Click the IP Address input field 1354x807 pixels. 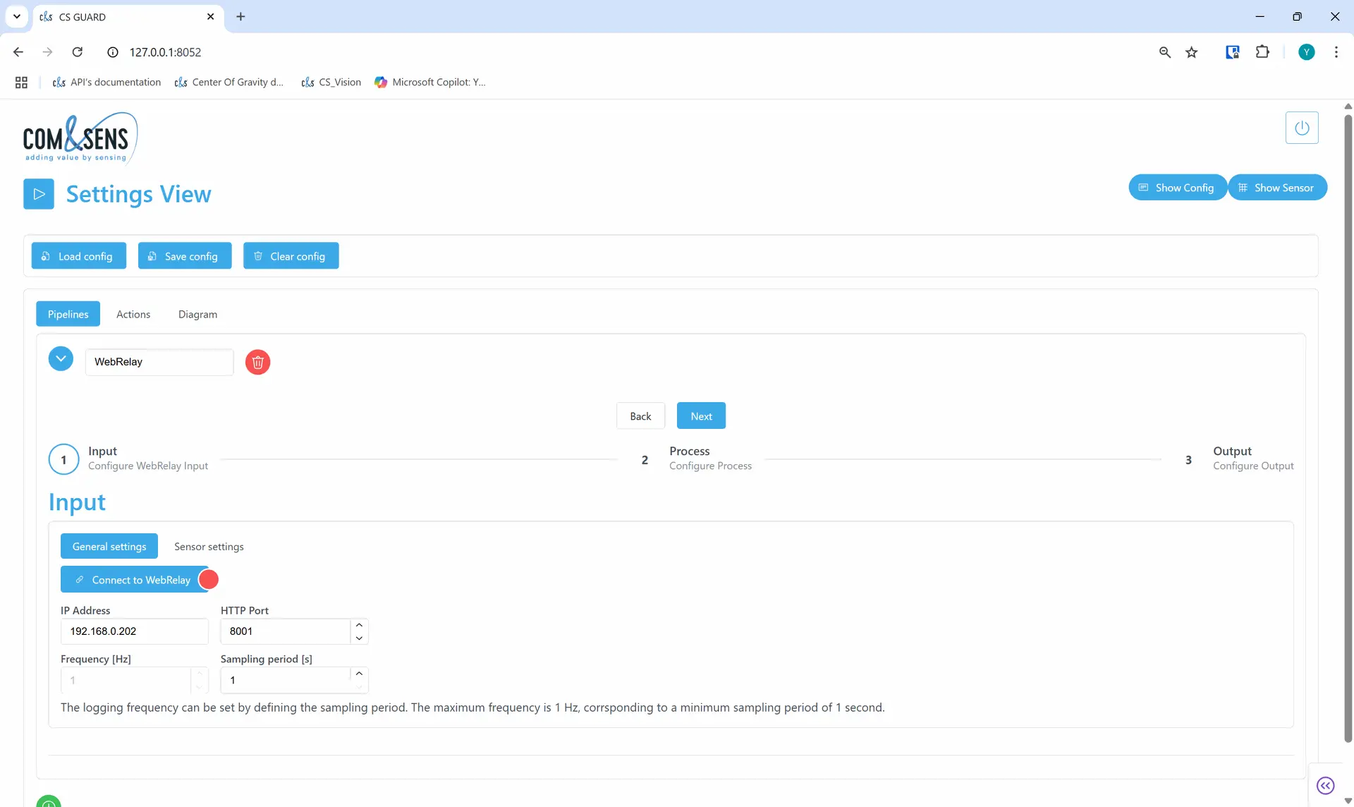(x=134, y=631)
